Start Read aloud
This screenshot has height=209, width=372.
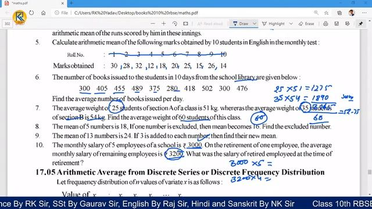click(x=210, y=24)
